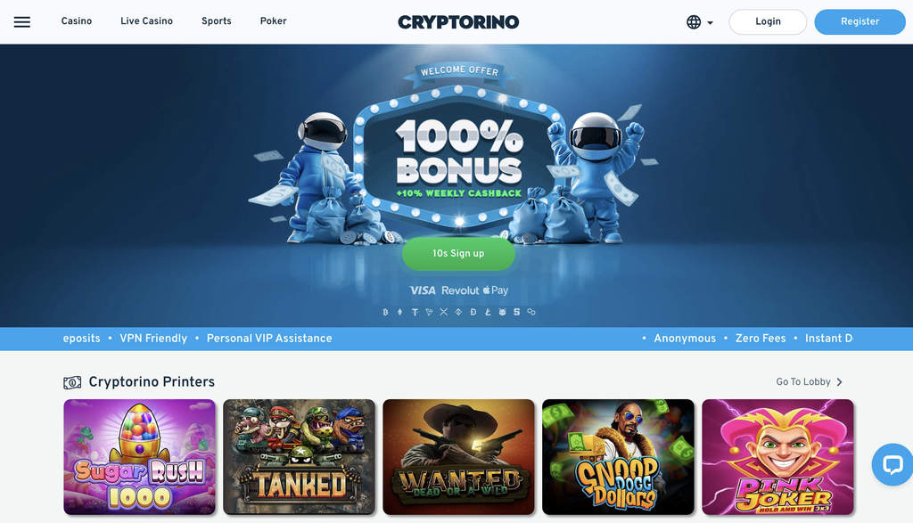The image size is (913, 523).
Task: Click the language globe icon
Action: pos(694,22)
